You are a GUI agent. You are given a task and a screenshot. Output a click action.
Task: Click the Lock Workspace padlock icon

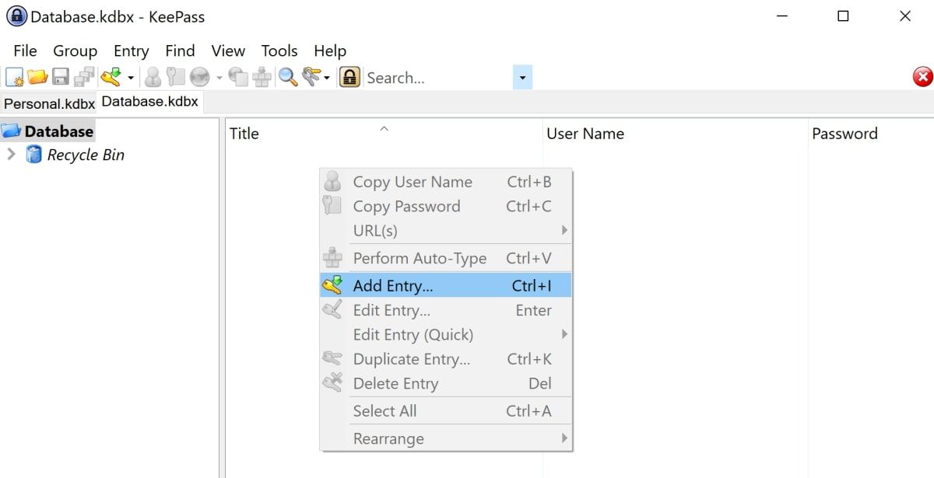pyautogui.click(x=350, y=77)
